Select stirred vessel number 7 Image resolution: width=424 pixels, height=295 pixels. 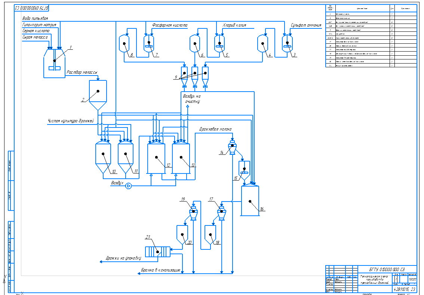149,43
